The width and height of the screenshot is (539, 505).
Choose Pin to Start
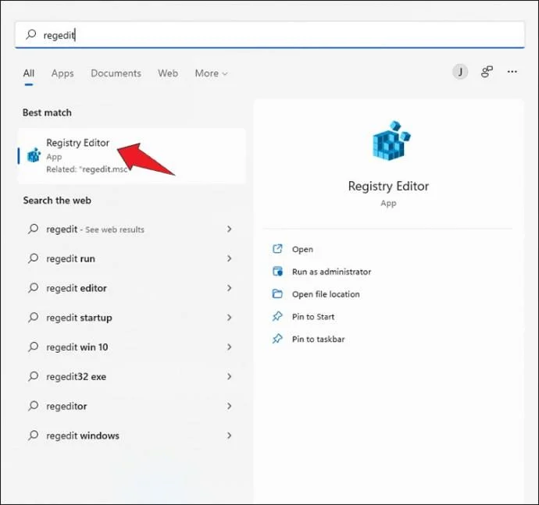pyautogui.click(x=313, y=317)
